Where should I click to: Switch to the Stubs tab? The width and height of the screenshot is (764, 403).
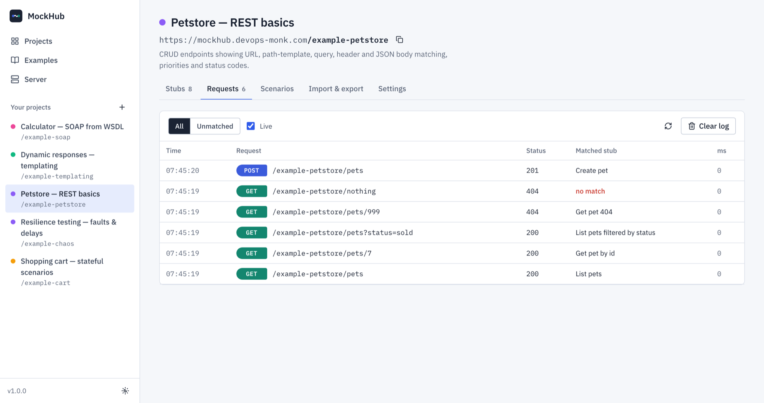[179, 89]
